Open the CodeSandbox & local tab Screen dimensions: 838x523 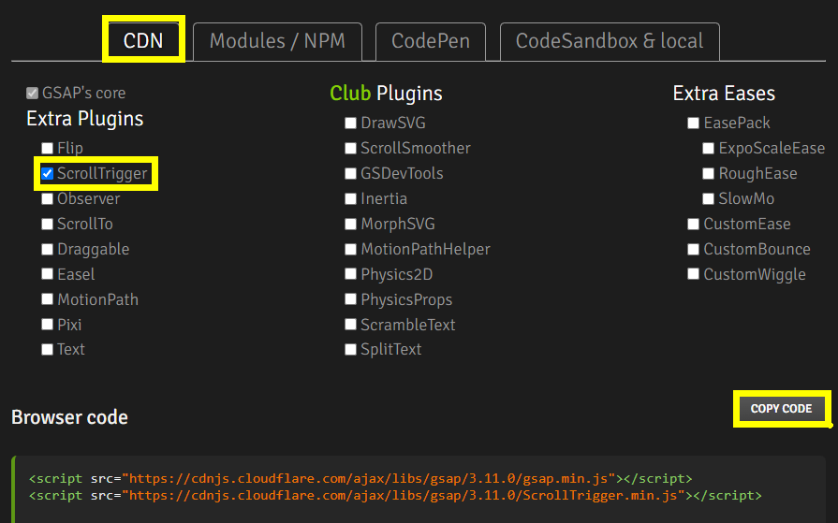pos(610,41)
